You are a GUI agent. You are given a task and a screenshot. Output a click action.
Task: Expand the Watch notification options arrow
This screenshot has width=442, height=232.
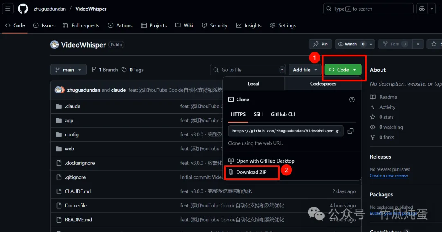point(371,44)
